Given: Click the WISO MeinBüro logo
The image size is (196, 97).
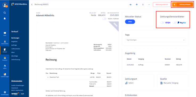Looking at the screenshot, I should [19, 4].
